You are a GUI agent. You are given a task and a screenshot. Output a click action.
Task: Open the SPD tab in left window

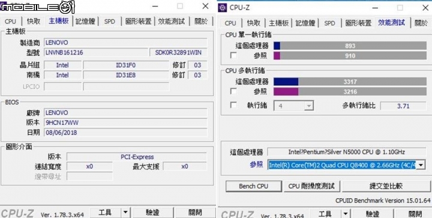(x=109, y=22)
